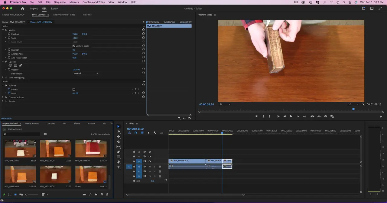Solo audio track A2
Viewport: 387px width, 203px height.
(155, 171)
